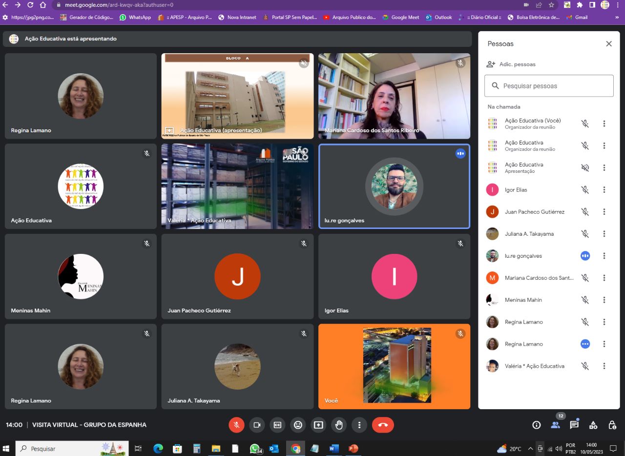Reload the page with browser refresh button
625x456 pixels.
[30, 5]
